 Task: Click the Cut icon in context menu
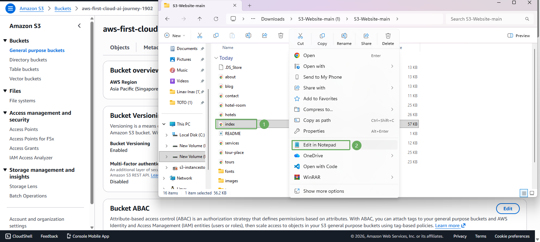point(300,36)
